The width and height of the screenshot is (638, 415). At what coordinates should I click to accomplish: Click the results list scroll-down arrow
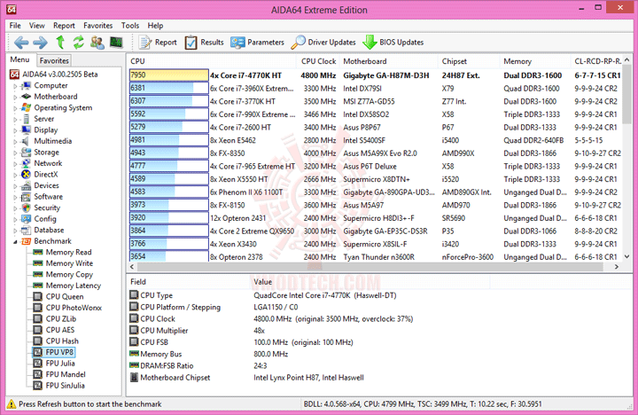pos(626,256)
